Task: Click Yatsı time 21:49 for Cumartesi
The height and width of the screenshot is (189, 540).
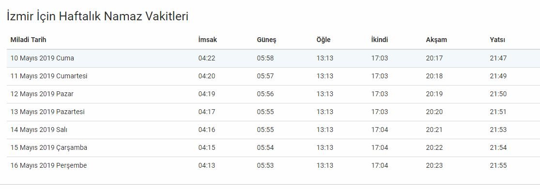Action: [x=498, y=76]
